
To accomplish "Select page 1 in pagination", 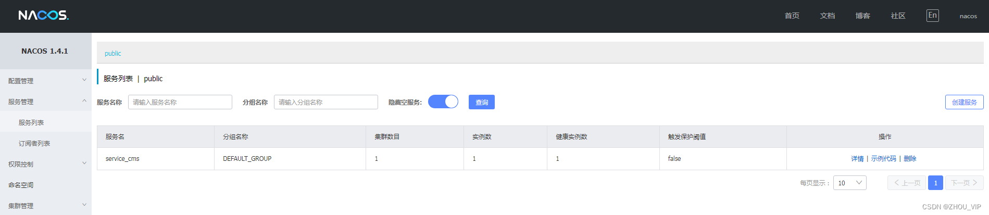I will [935, 183].
